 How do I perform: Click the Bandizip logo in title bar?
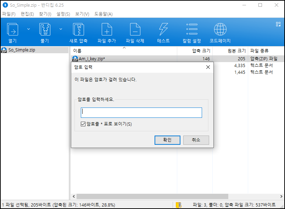coord(5,5)
